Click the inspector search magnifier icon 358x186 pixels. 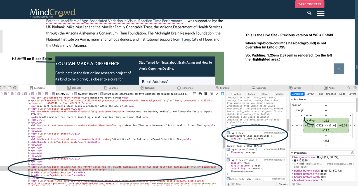(x=349, y=88)
